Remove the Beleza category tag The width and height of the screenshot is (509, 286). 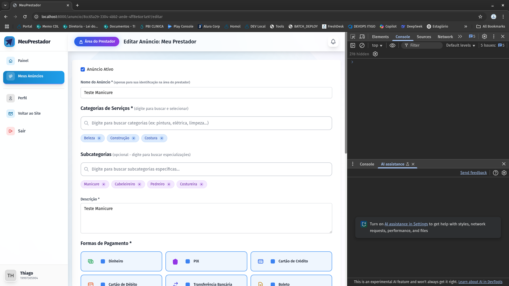99,138
